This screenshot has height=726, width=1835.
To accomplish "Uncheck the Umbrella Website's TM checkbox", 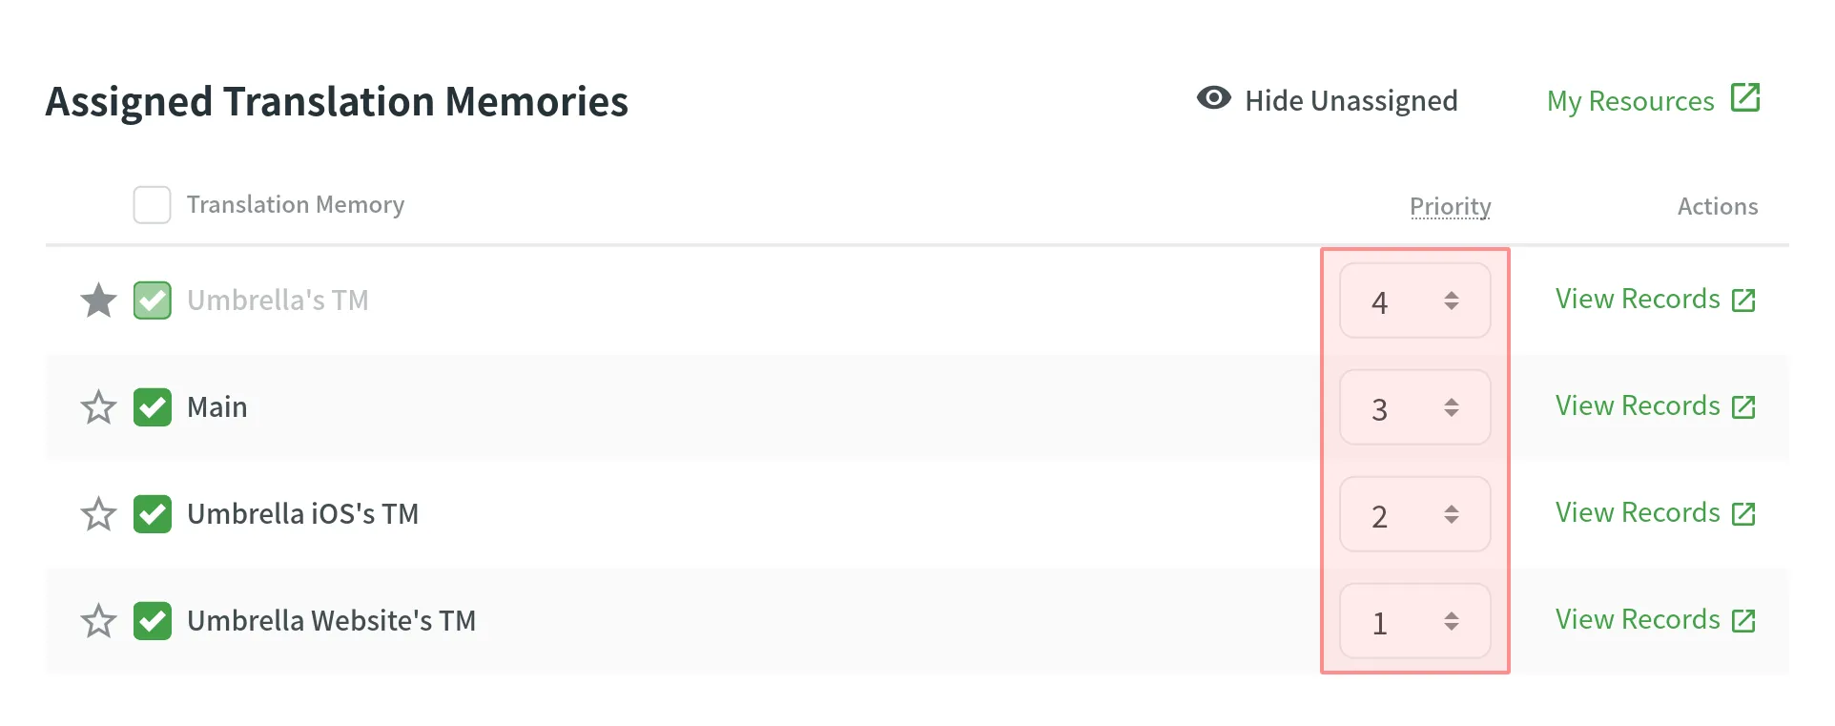I will [x=153, y=621].
